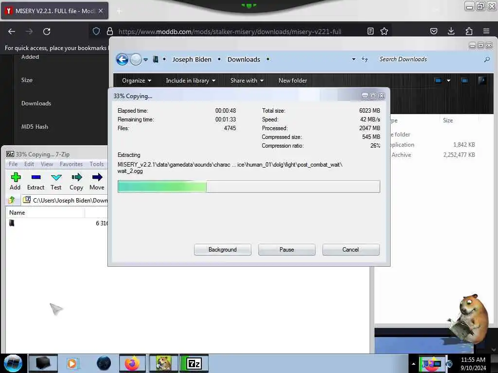
Task: Open the 7-Zip Favorites menu
Action: point(71,164)
